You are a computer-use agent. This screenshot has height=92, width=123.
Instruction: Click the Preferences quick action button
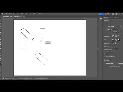pos(120,63)
